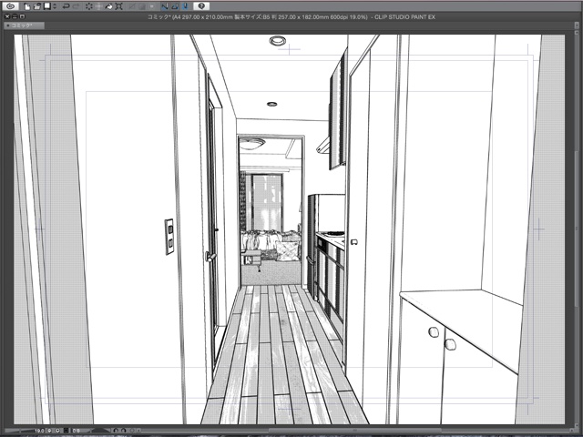Viewport: 583px width, 437px height.
Task: Save the current document
Action: coord(46,6)
